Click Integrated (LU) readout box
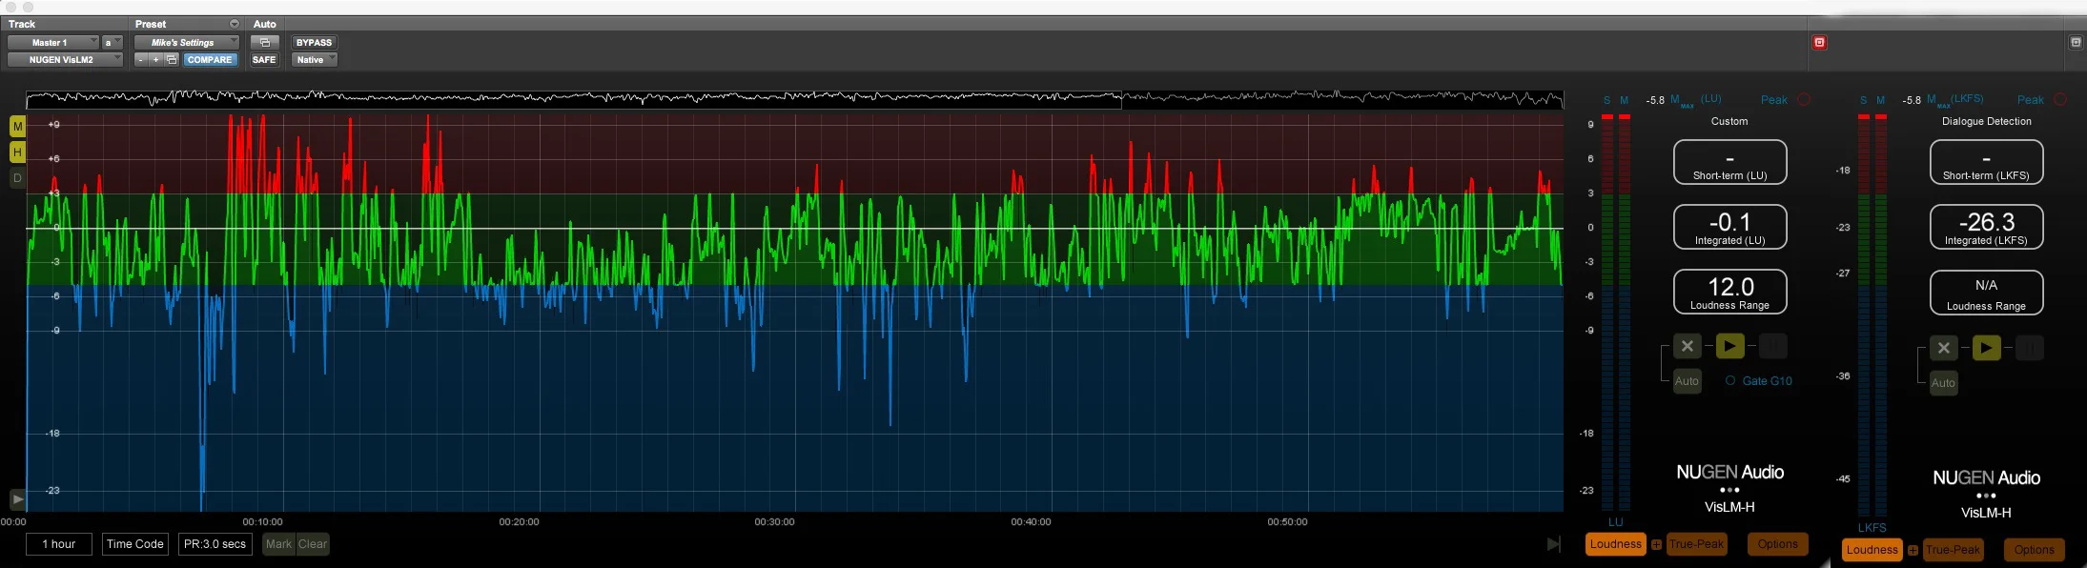This screenshot has width=2087, height=568. (x=1729, y=227)
